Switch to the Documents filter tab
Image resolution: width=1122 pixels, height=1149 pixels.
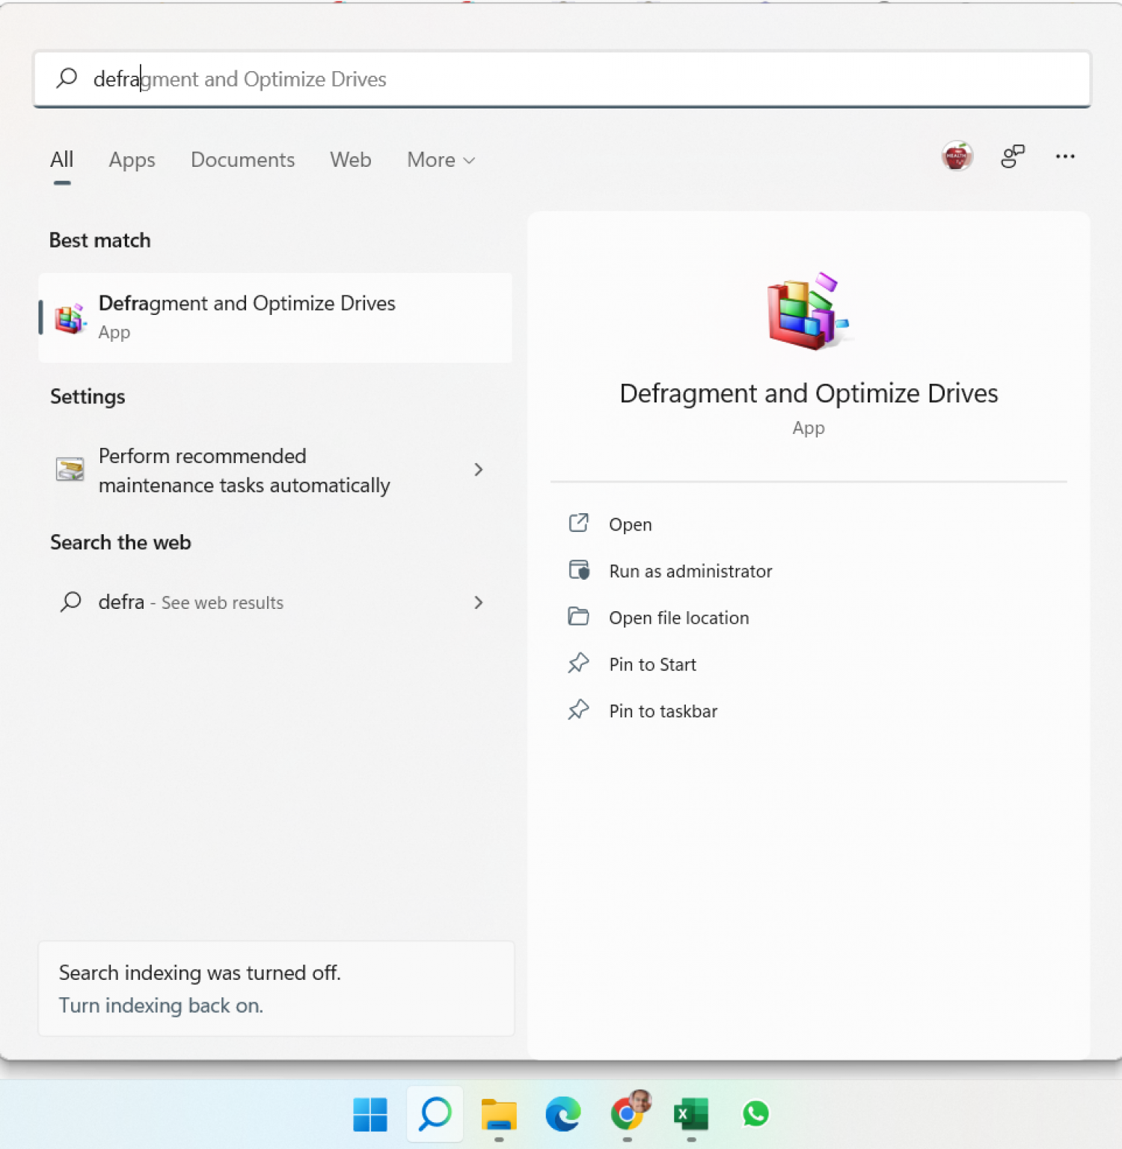[242, 160]
